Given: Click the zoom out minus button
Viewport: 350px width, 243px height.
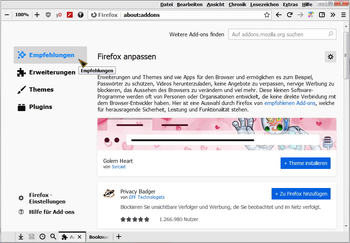Looking at the screenshot, I should click(7, 15).
